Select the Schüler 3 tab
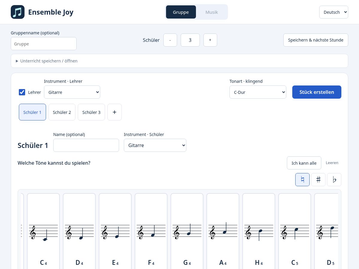This screenshot has width=359, height=269. 91,112
